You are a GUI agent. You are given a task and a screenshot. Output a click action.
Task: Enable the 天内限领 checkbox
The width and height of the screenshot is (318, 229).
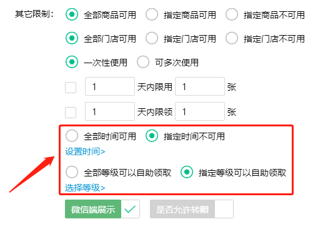point(71,113)
